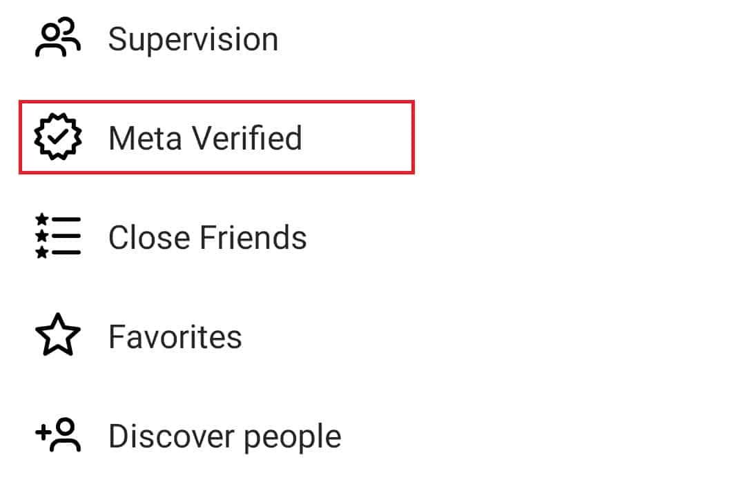Tap the "Close Friends" text label

[208, 237]
